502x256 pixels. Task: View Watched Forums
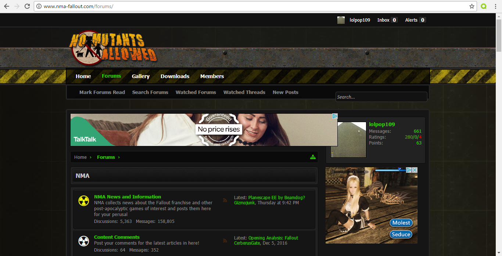(196, 92)
